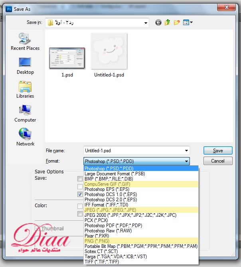The height and width of the screenshot is (267, 241).
Task: Open Computer location
Action: [x=25, y=113]
